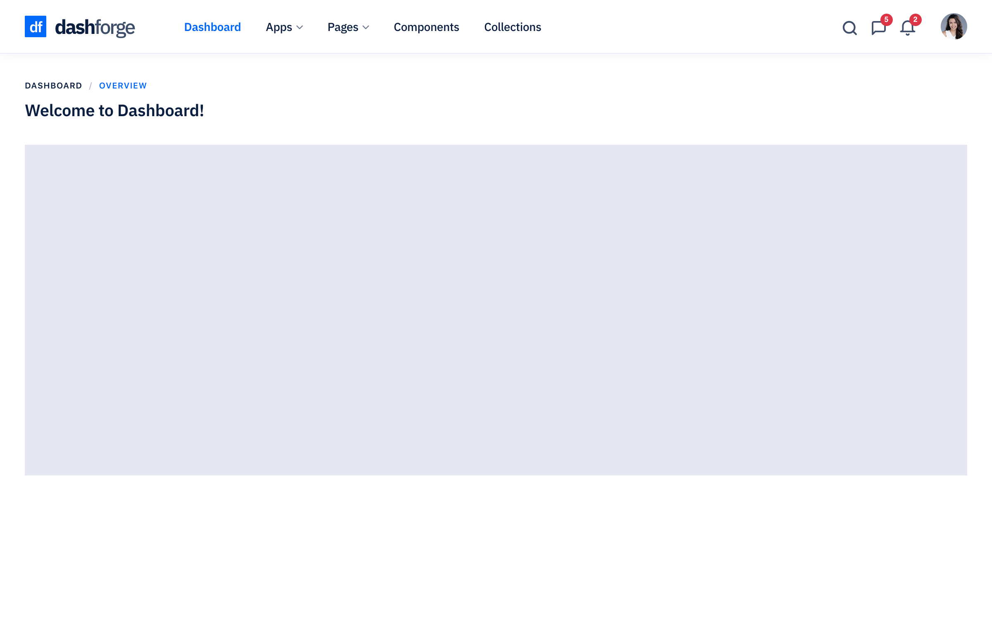Click the breadcrumb slash separator
The image size is (992, 635).
(90, 86)
